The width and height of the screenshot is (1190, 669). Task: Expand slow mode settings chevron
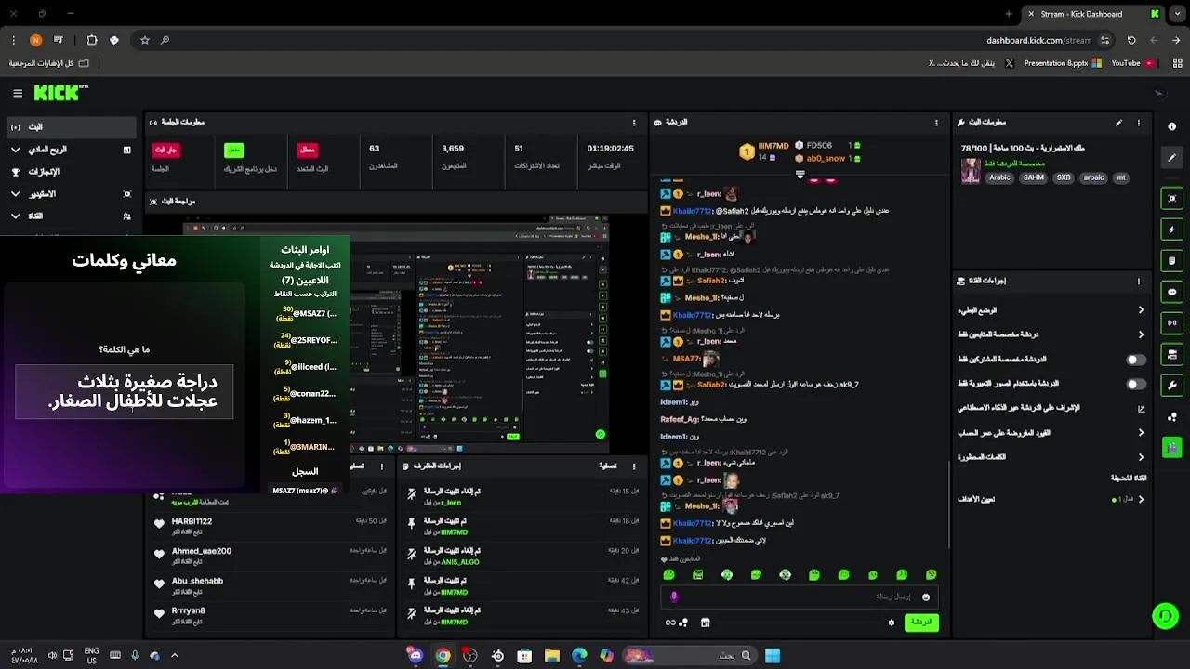coord(1141,310)
